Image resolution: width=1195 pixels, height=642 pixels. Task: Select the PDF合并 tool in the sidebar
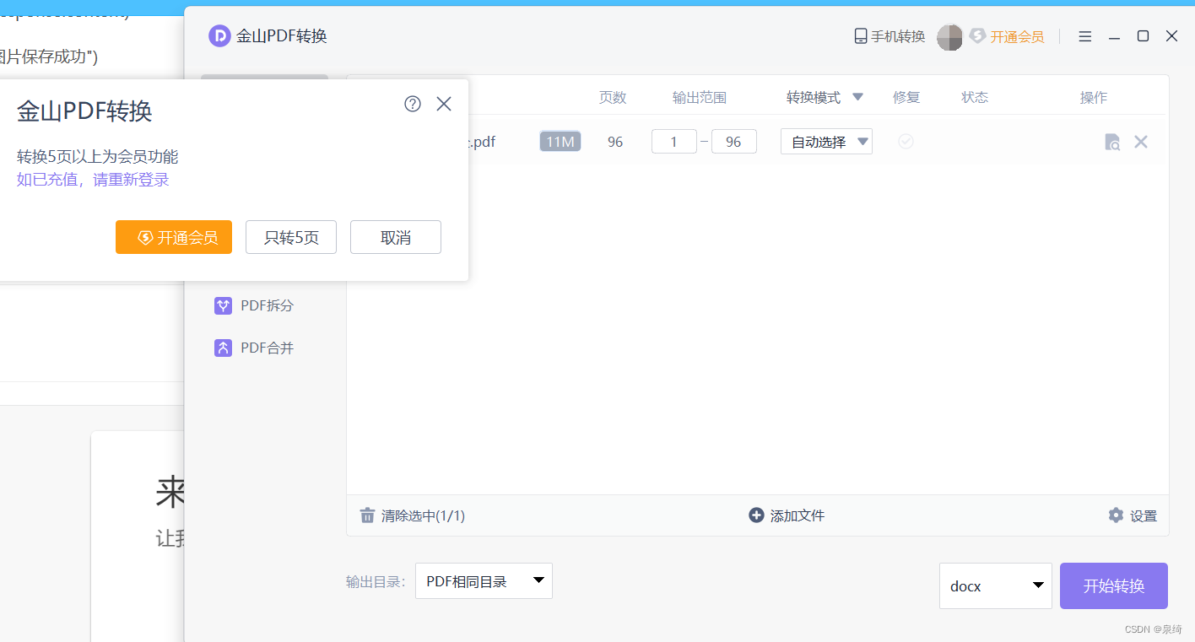coord(255,347)
